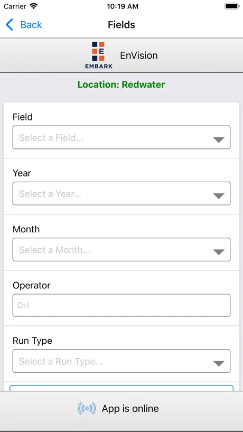The image size is (243, 432).
Task: Click the EnVision app title
Action: [139, 55]
